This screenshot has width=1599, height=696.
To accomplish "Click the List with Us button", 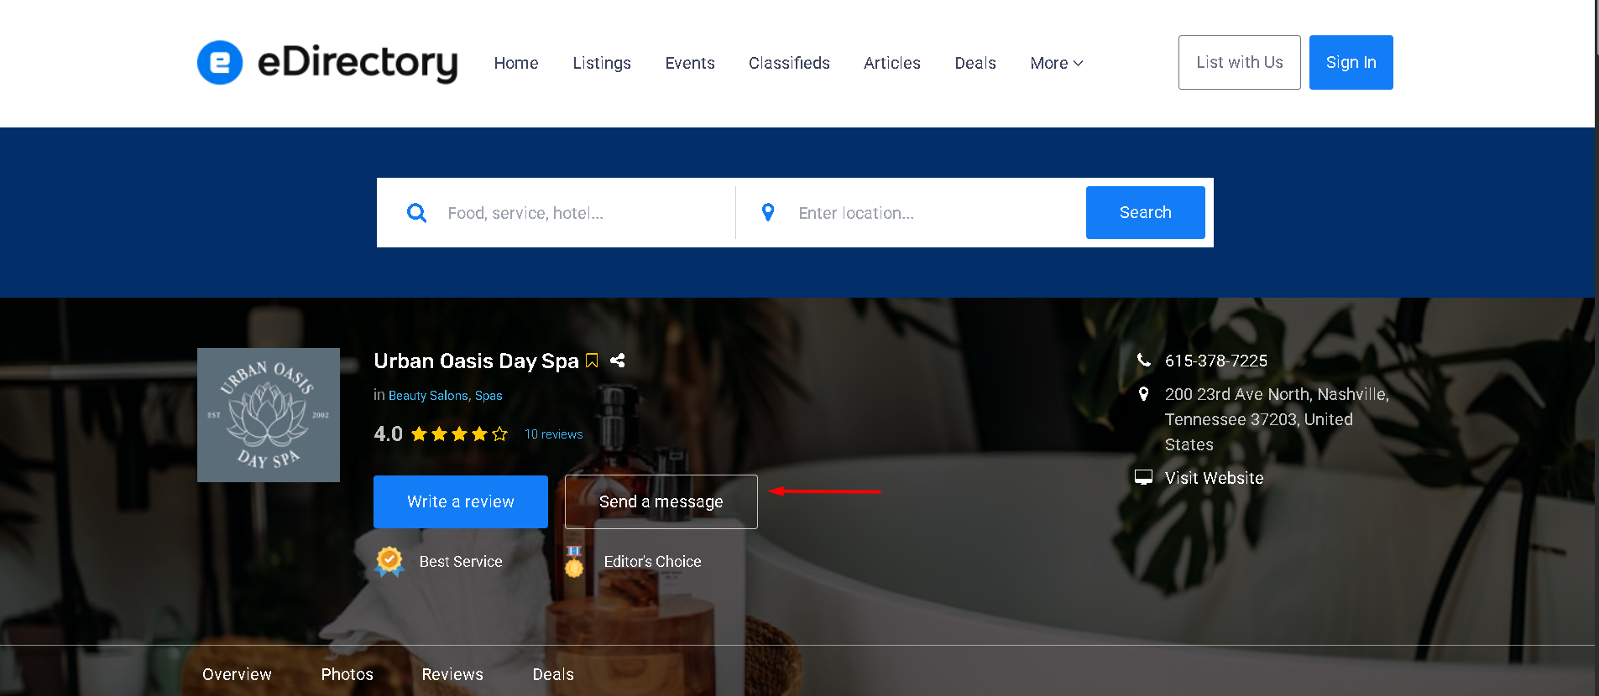I will click(1240, 62).
